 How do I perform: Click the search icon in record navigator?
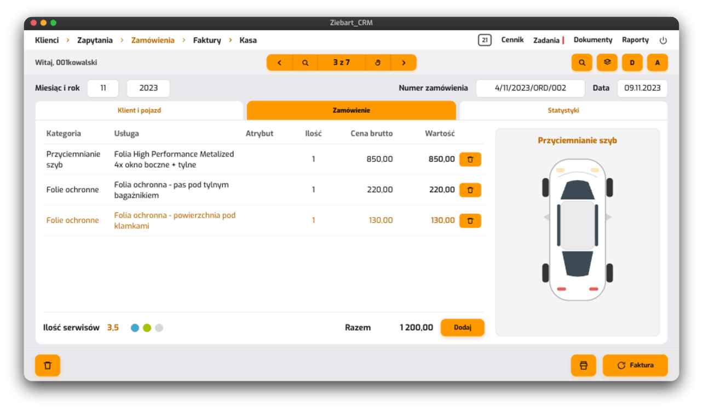click(x=305, y=62)
